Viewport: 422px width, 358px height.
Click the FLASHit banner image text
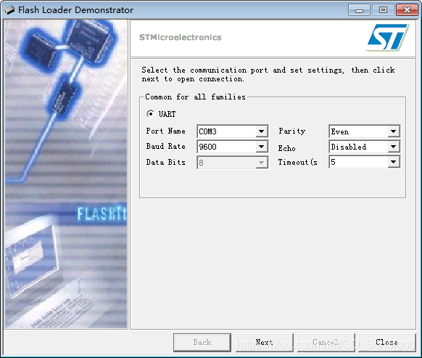102,214
